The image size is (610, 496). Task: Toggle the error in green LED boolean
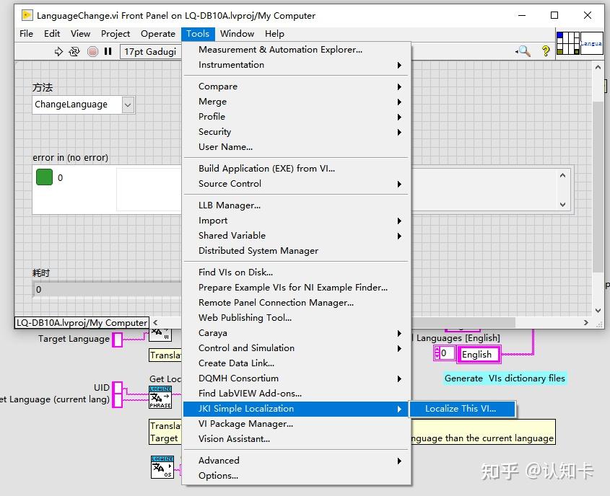(44, 175)
